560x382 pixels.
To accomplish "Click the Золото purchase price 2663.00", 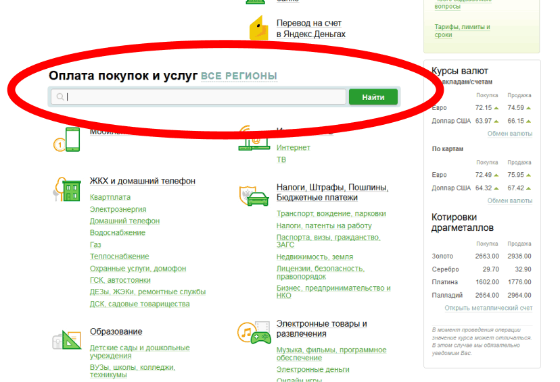I will pyautogui.click(x=487, y=256).
